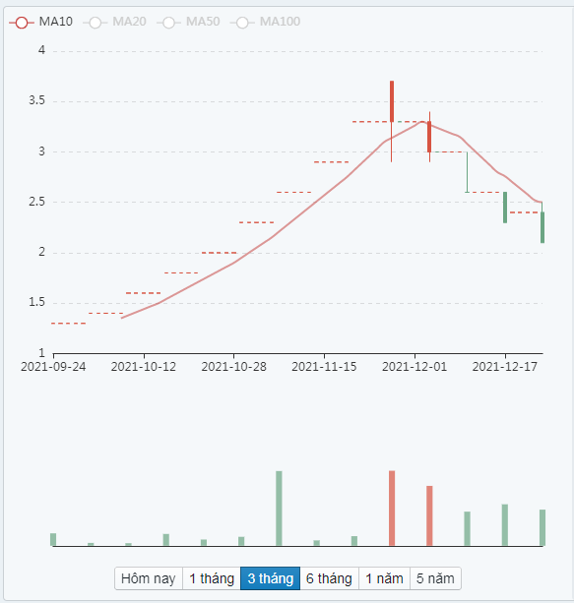Switch chart to 6 tháng range

(329, 578)
